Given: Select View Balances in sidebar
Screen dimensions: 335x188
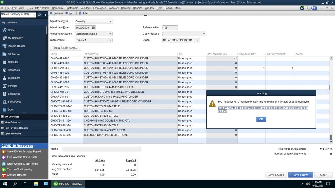Looking at the screenshot, I should click(x=12, y=122).
